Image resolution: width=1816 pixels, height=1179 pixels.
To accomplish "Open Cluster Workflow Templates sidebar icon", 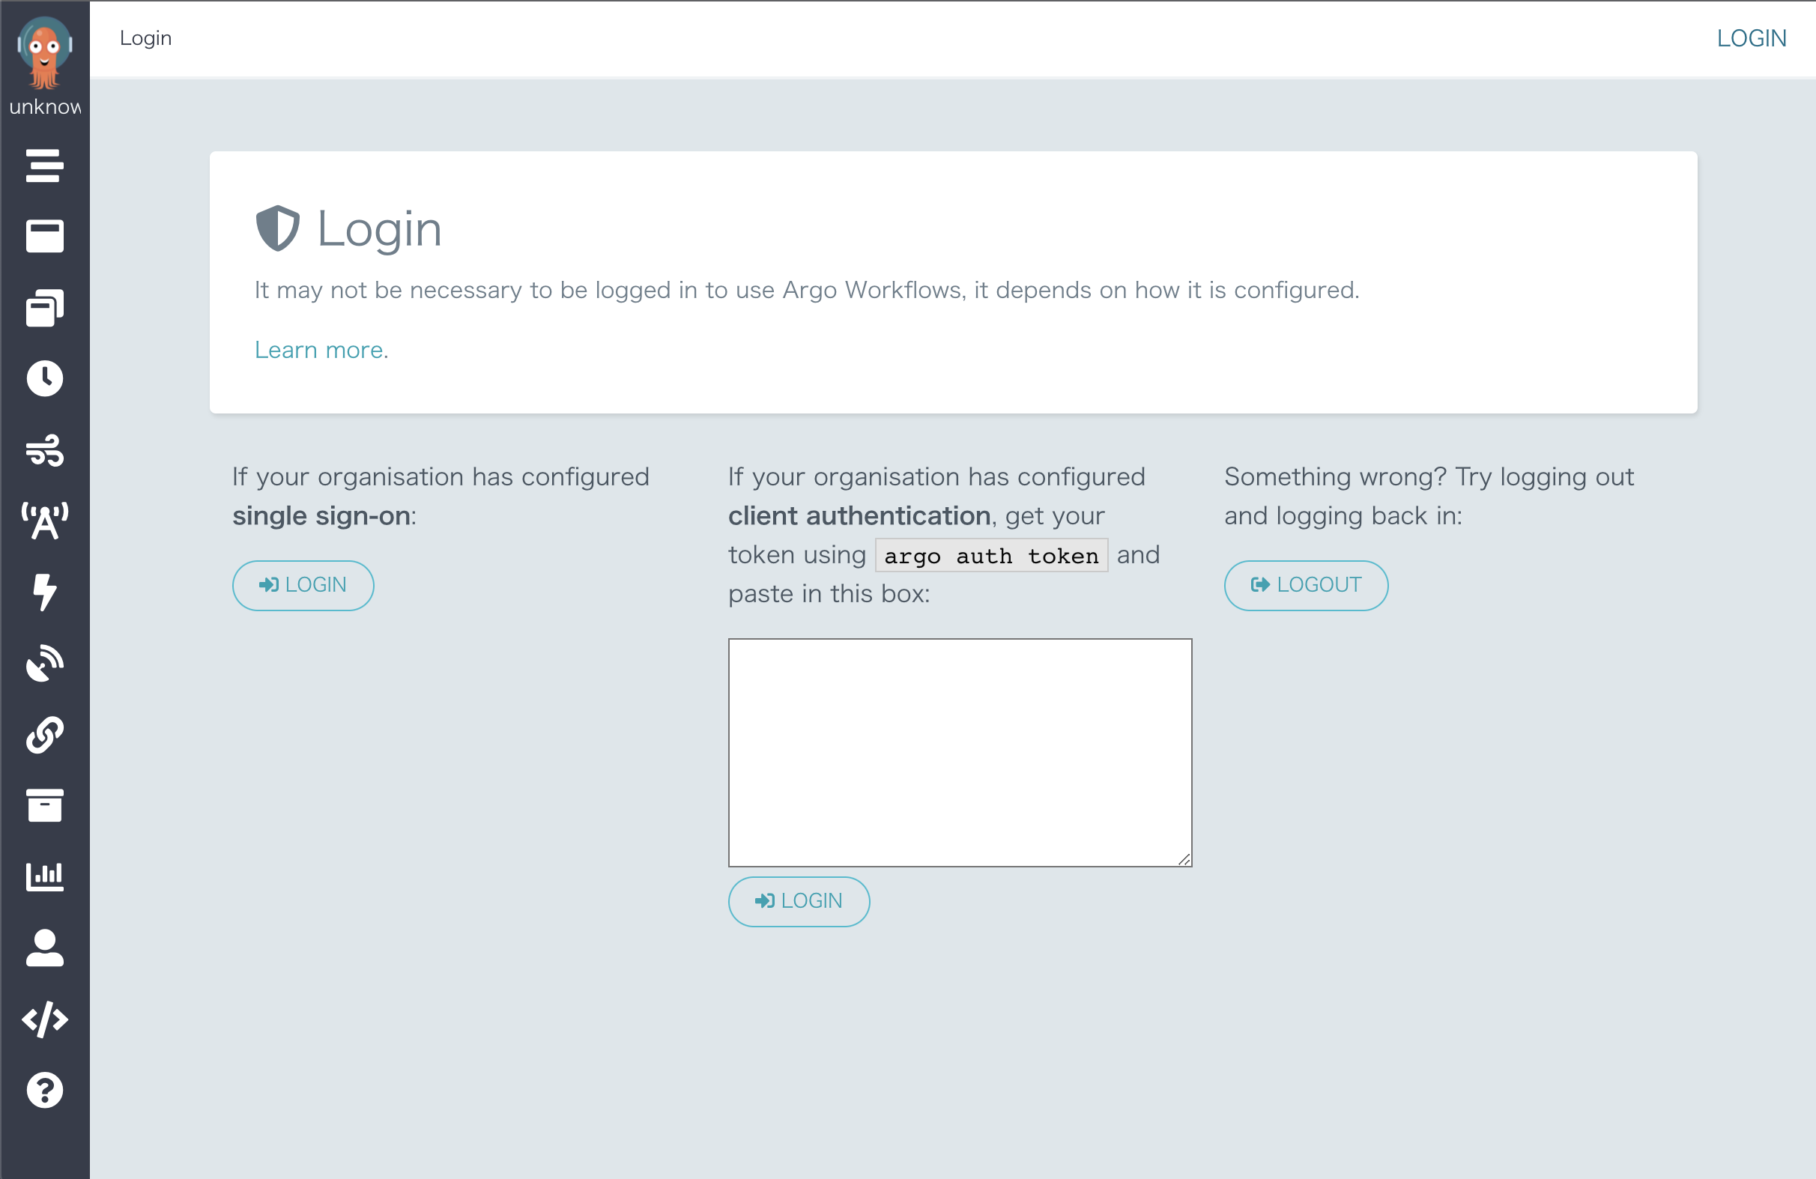I will pyautogui.click(x=44, y=308).
